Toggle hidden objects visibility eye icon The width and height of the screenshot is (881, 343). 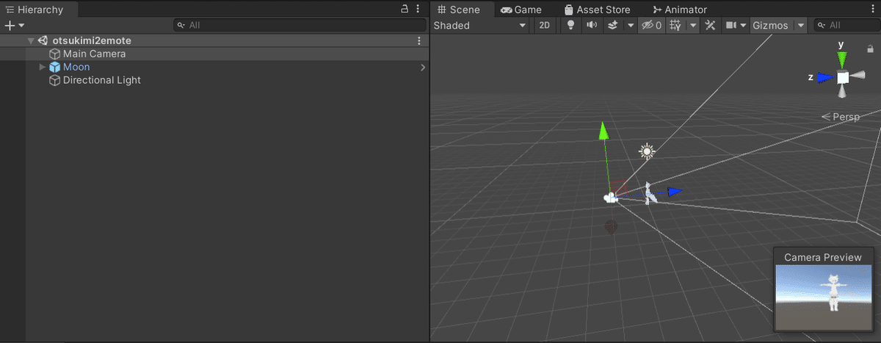click(651, 25)
